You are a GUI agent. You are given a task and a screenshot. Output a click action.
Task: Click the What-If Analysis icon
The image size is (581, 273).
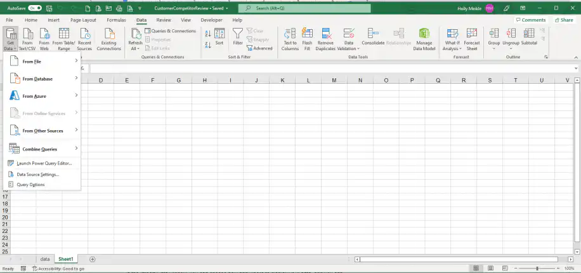452,34
